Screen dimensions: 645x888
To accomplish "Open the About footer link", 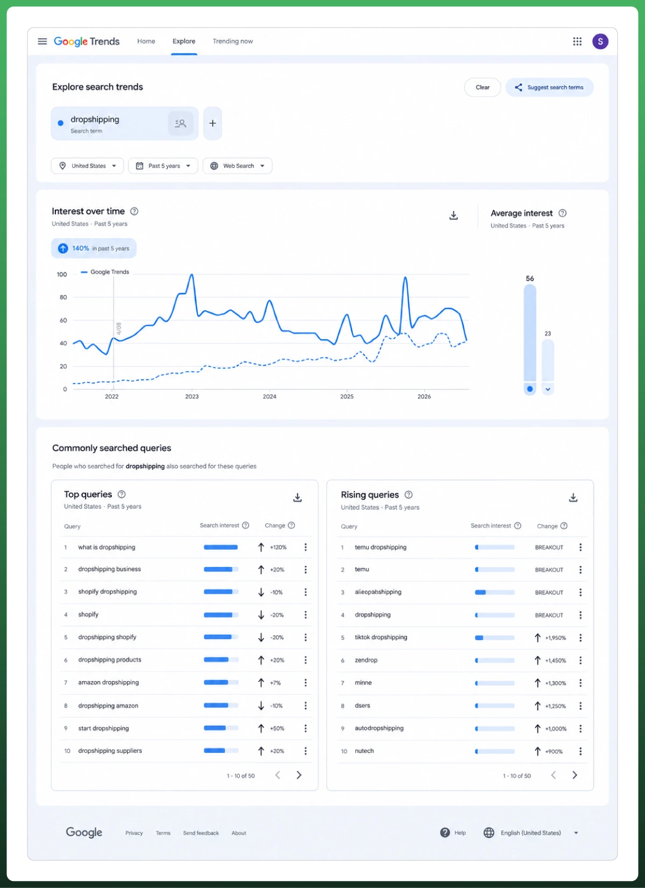I will [239, 833].
